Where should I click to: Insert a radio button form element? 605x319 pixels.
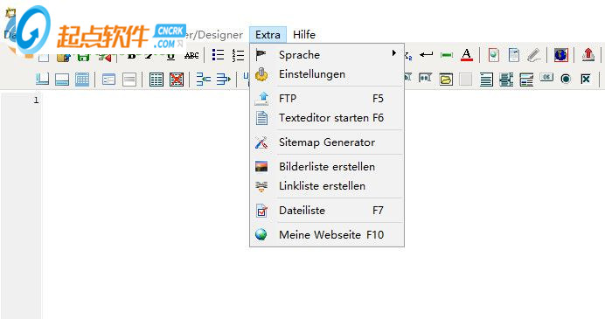click(566, 79)
